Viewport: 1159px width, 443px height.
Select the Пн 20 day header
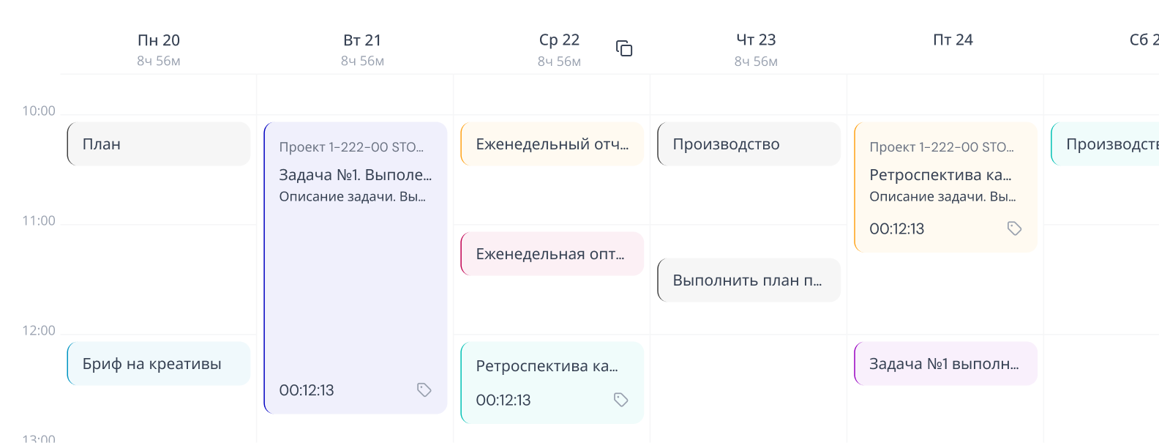pos(158,40)
